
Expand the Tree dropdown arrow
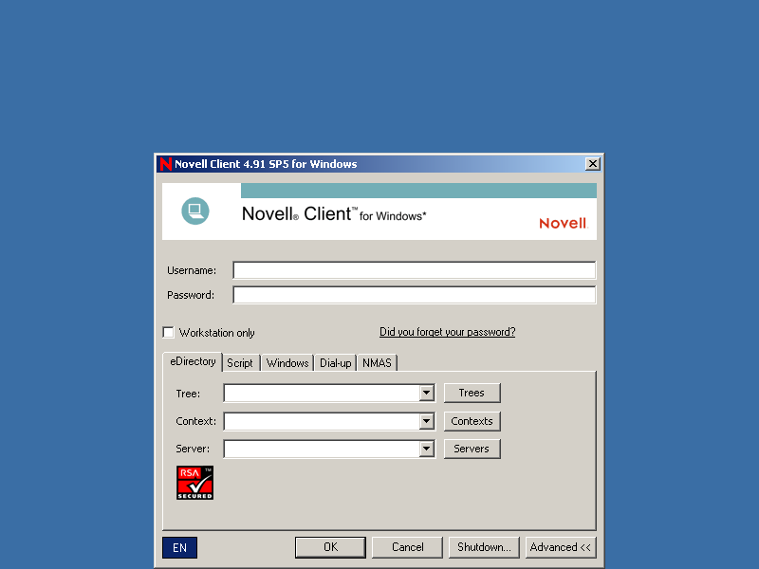pos(426,393)
